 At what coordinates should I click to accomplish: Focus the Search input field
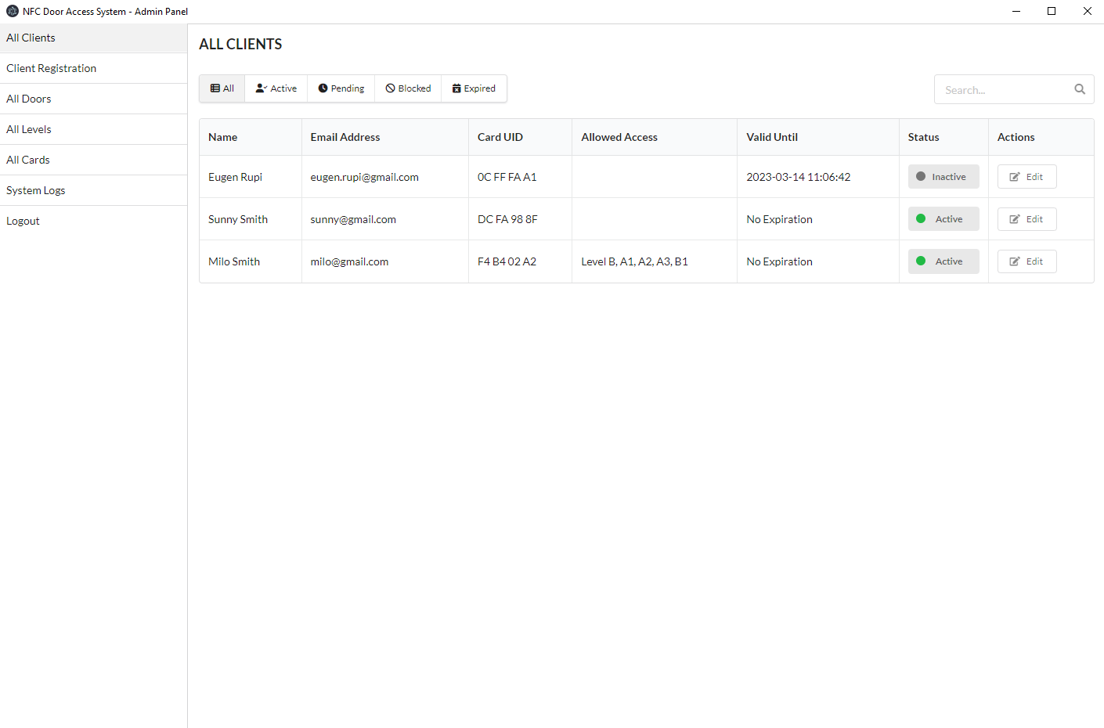[1004, 90]
